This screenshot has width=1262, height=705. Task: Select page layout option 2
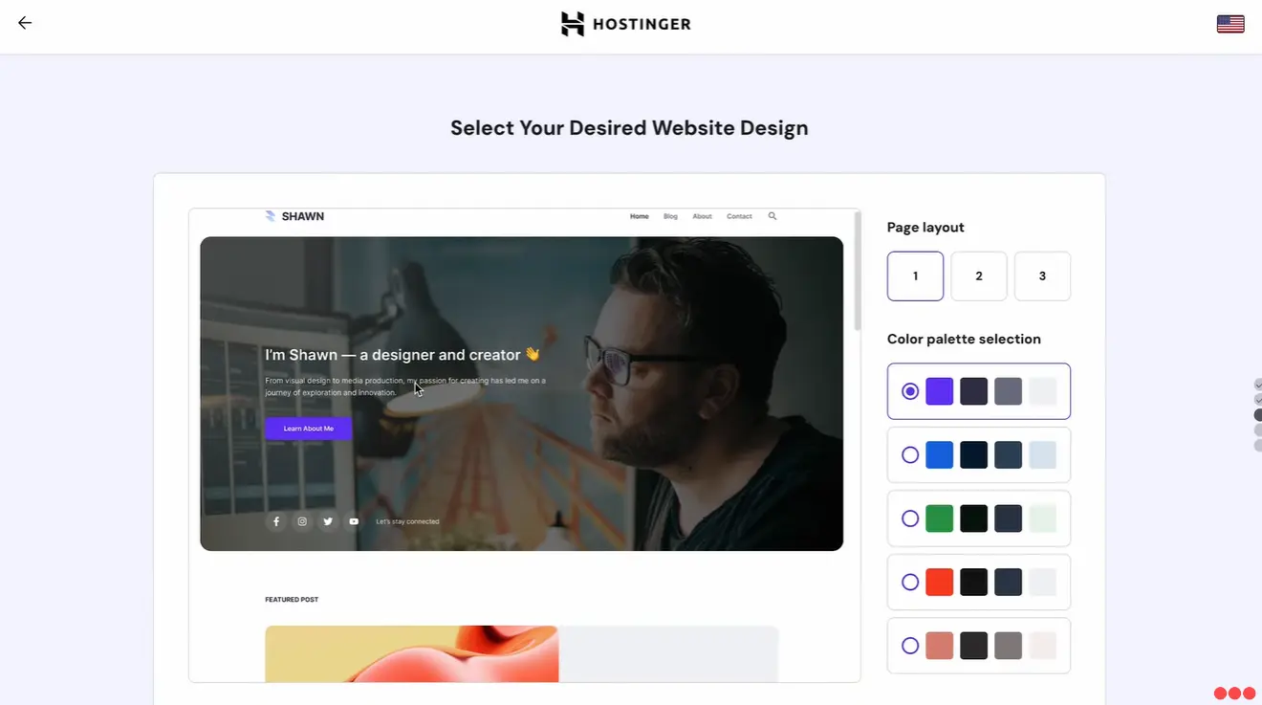click(978, 275)
